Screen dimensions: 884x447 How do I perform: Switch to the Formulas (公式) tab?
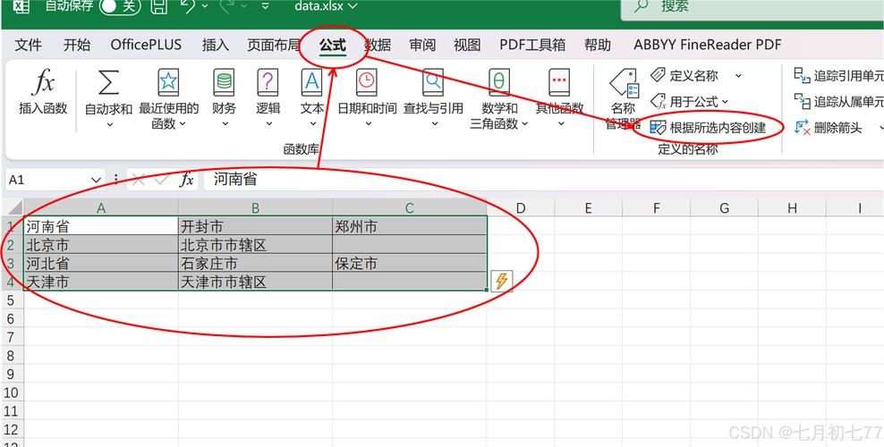tap(333, 45)
